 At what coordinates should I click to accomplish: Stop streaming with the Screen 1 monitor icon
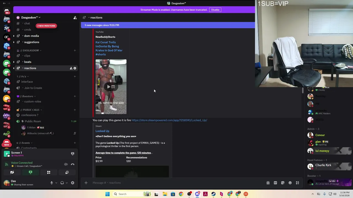coord(73,154)
